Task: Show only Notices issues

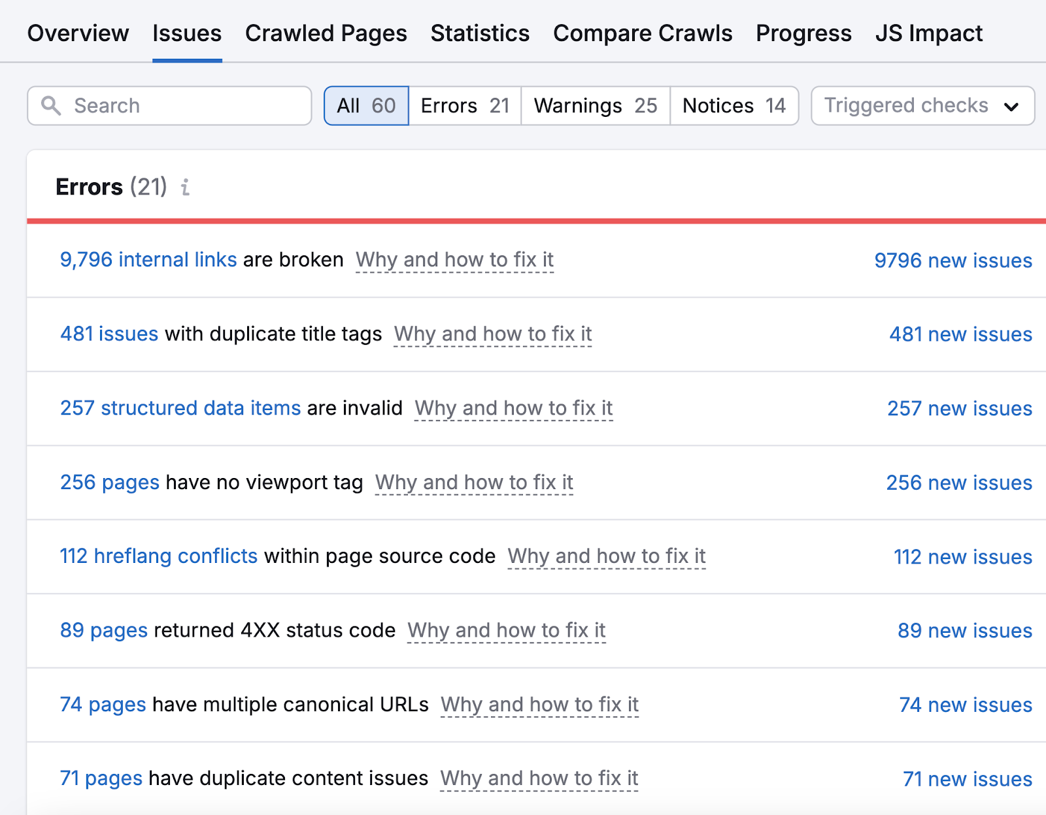Action: [734, 105]
